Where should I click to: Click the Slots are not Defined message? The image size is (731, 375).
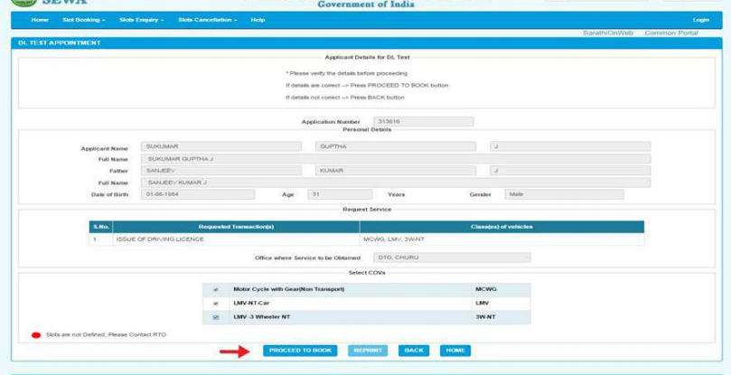point(106,335)
